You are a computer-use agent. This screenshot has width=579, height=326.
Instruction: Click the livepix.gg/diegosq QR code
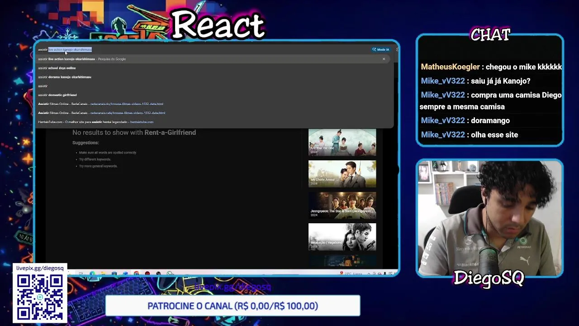click(x=40, y=297)
